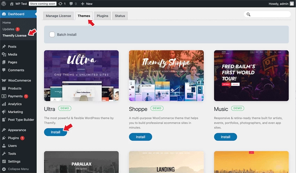The height and width of the screenshot is (173, 296).
Task: Install the Shoppe theme
Action: pyautogui.click(x=140, y=137)
